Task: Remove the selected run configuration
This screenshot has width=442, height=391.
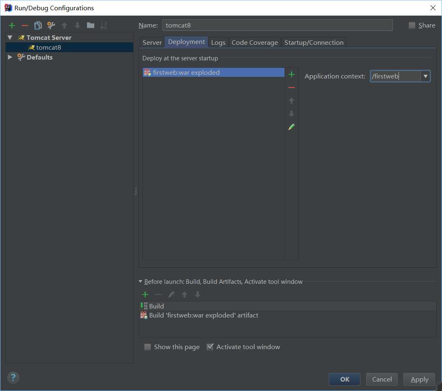Action: [x=25, y=25]
